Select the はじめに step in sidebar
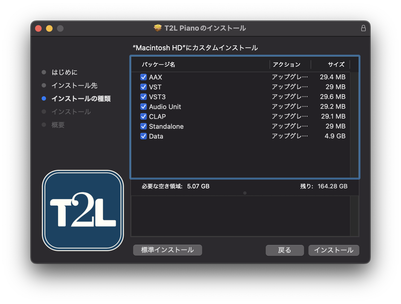 point(64,72)
